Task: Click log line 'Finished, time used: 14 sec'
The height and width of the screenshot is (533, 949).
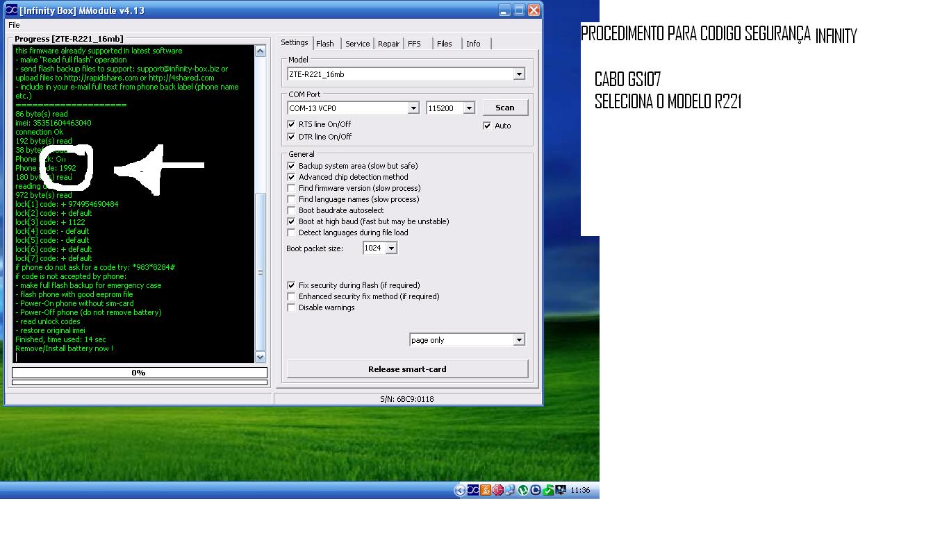Action: [60, 339]
